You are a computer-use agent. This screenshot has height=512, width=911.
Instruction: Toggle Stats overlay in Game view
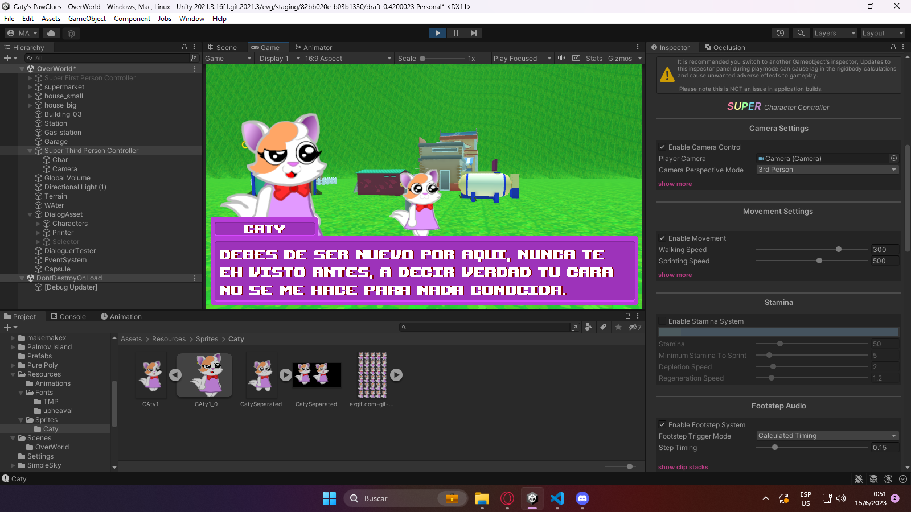[594, 58]
